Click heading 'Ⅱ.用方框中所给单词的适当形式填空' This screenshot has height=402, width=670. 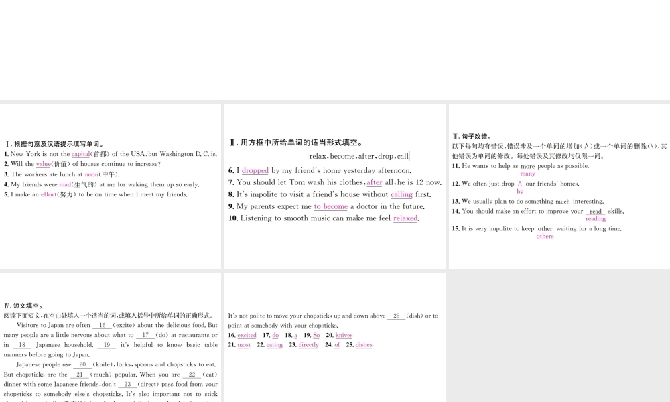[x=296, y=143]
